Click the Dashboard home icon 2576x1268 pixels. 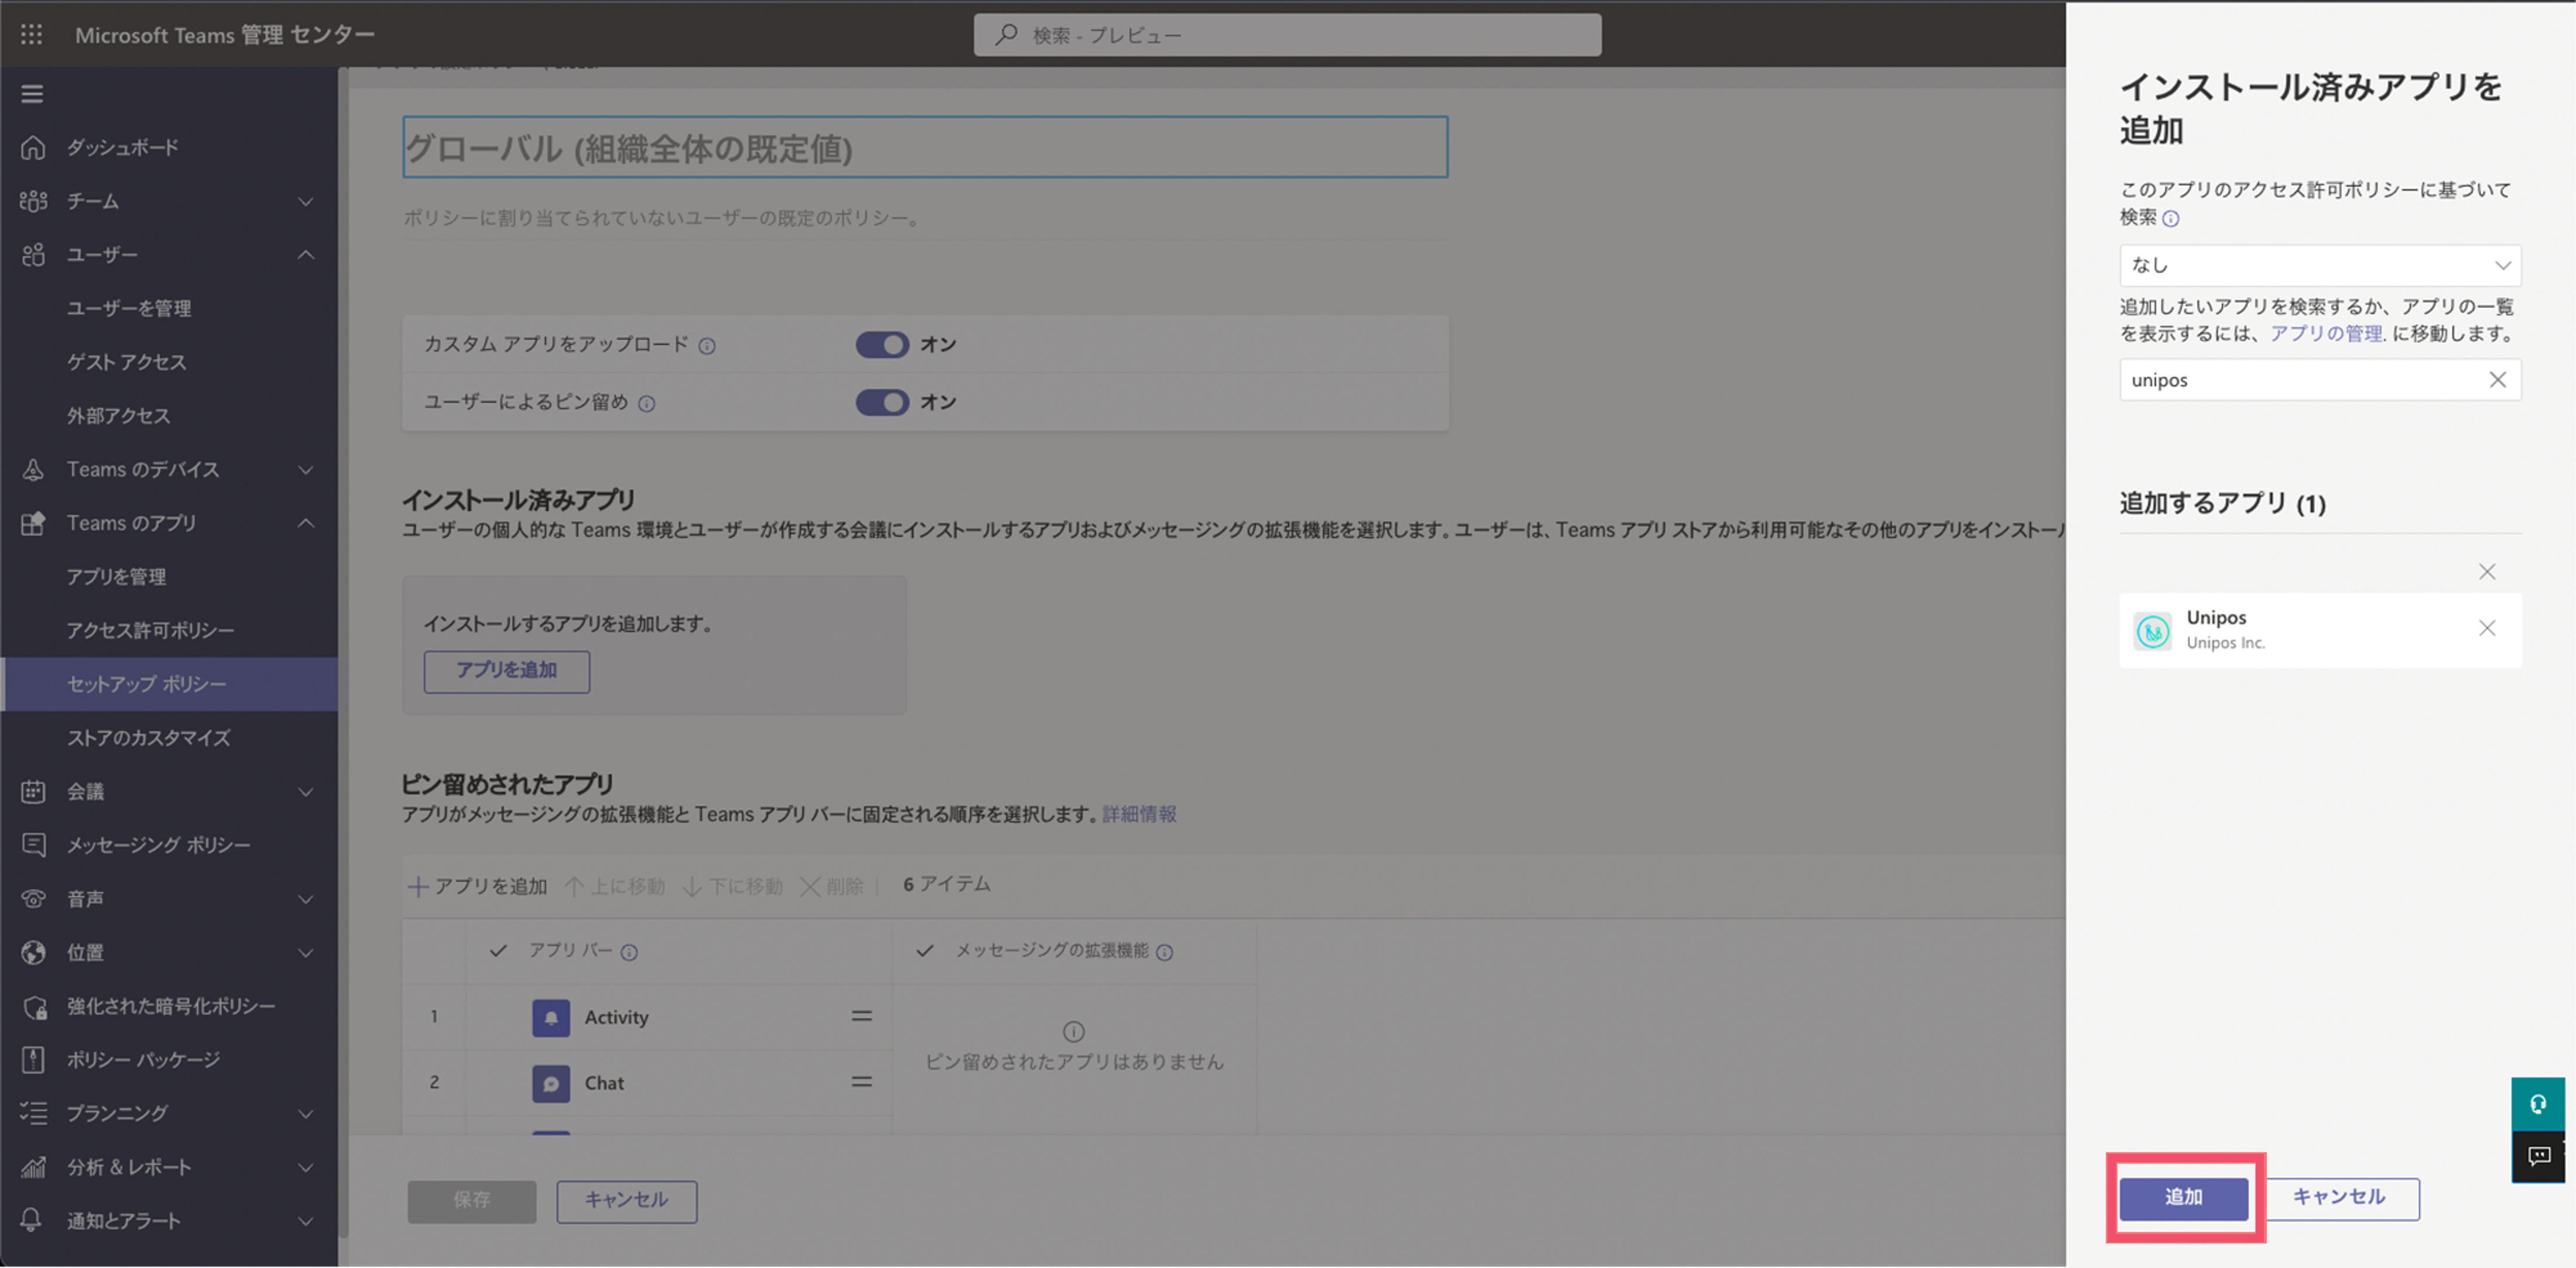pos(33,147)
